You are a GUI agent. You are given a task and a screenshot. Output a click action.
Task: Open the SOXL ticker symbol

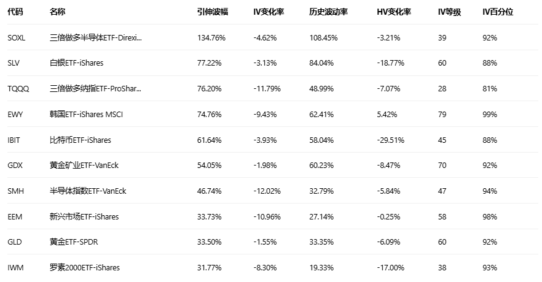pyautogui.click(x=17, y=37)
